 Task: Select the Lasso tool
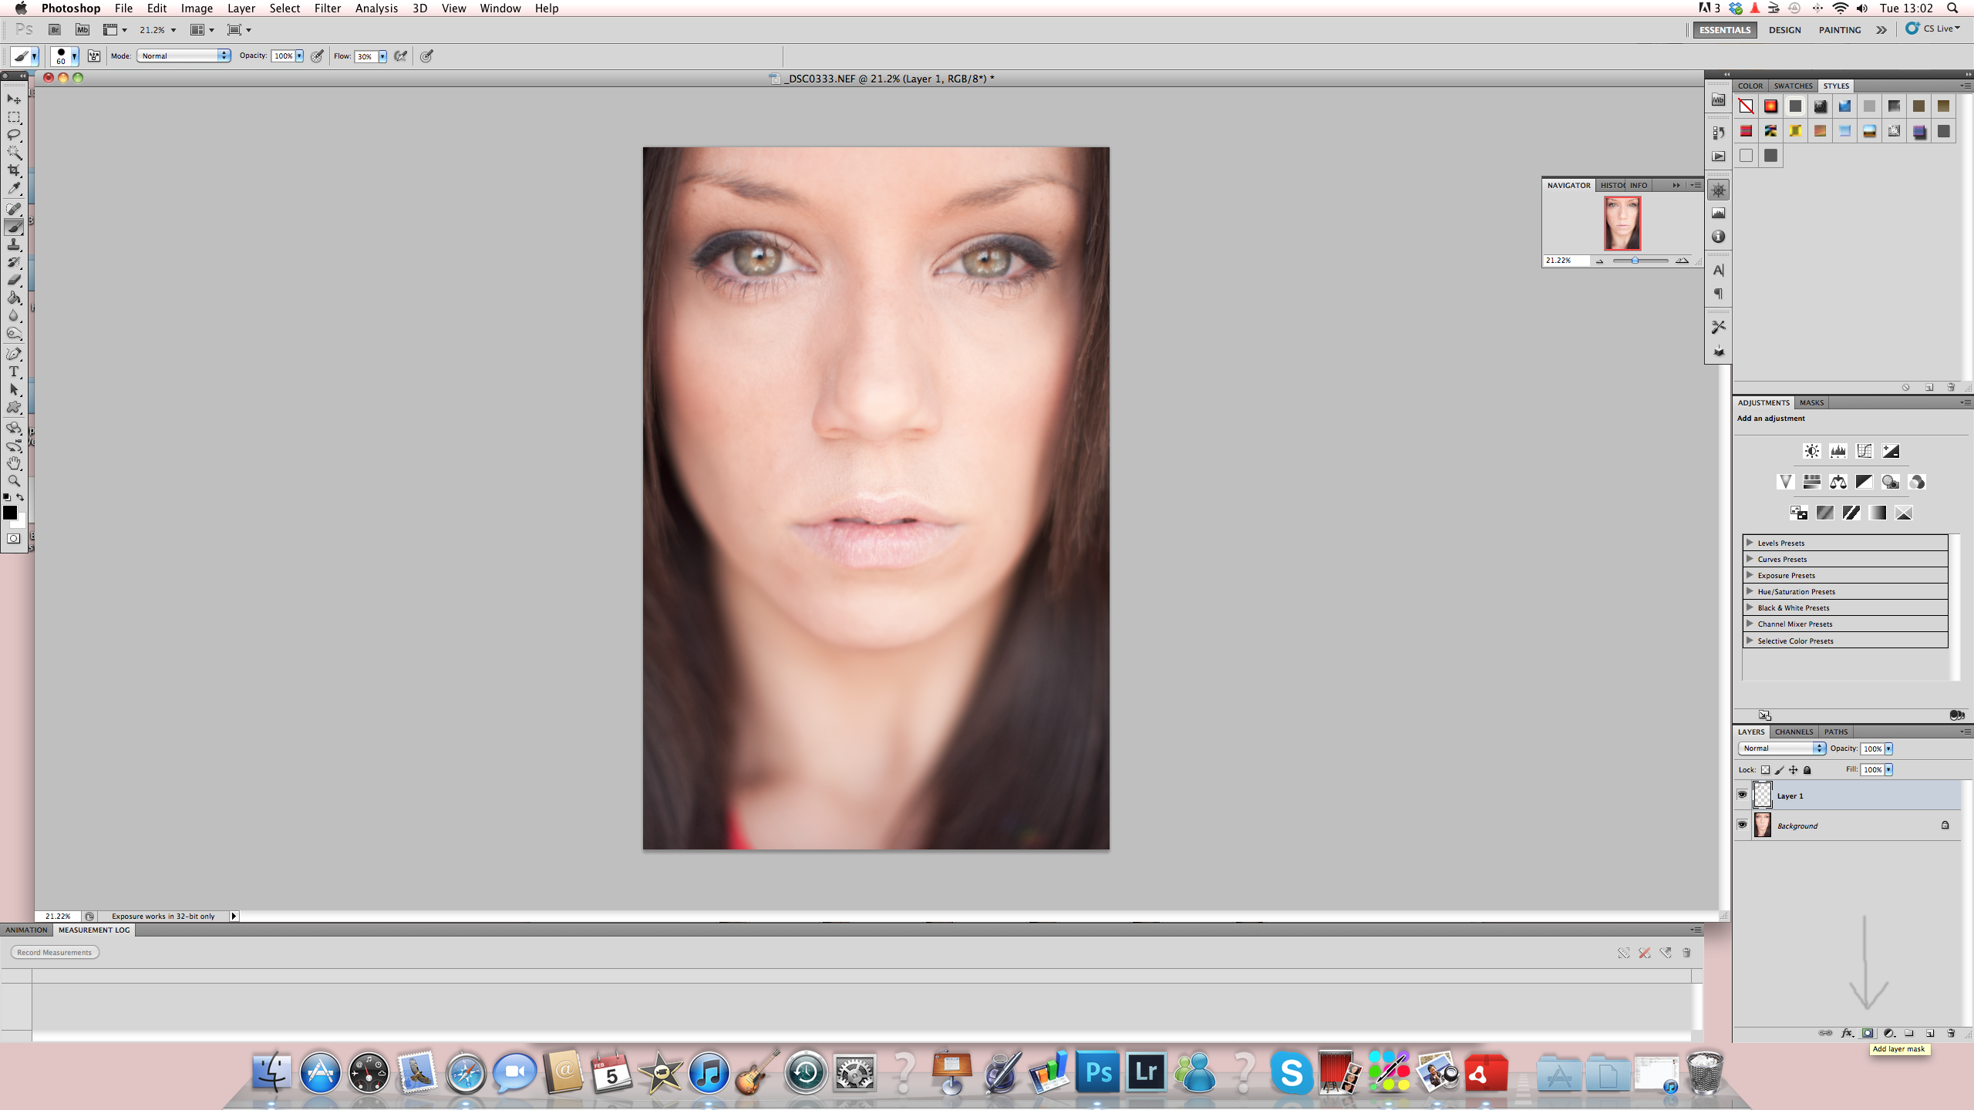(x=14, y=135)
